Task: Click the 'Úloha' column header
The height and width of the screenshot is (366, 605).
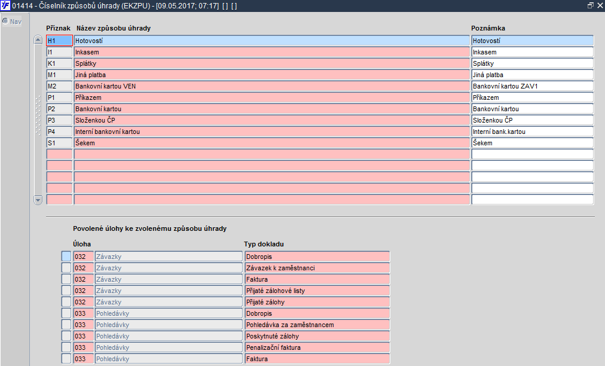Action: tap(82, 244)
